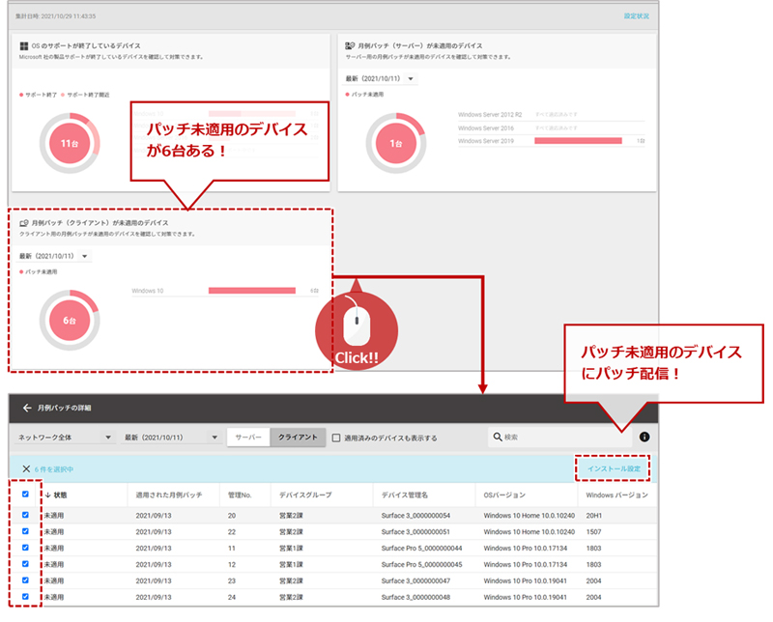Click the server patch icon beside 月例パッチ(サーバー)
This screenshot has width=773, height=622.
point(350,45)
